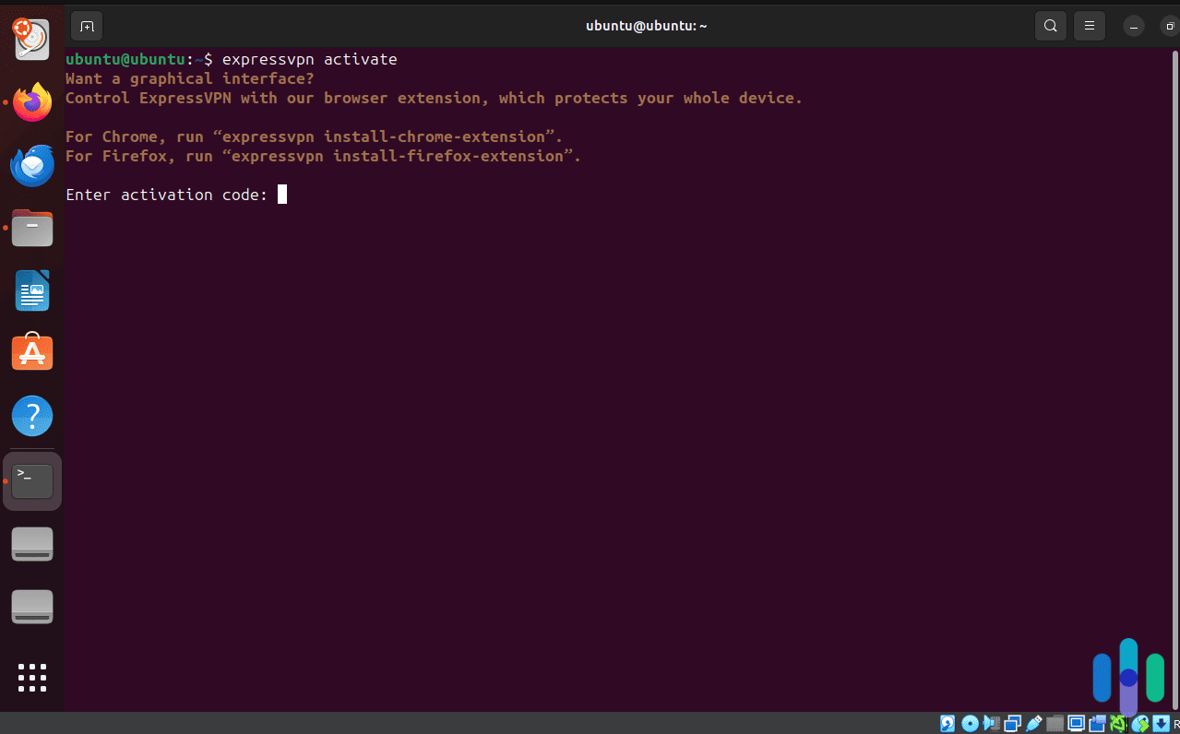The width and height of the screenshot is (1180, 734).
Task: Click the terminal scrollbar
Action: click(1174, 369)
